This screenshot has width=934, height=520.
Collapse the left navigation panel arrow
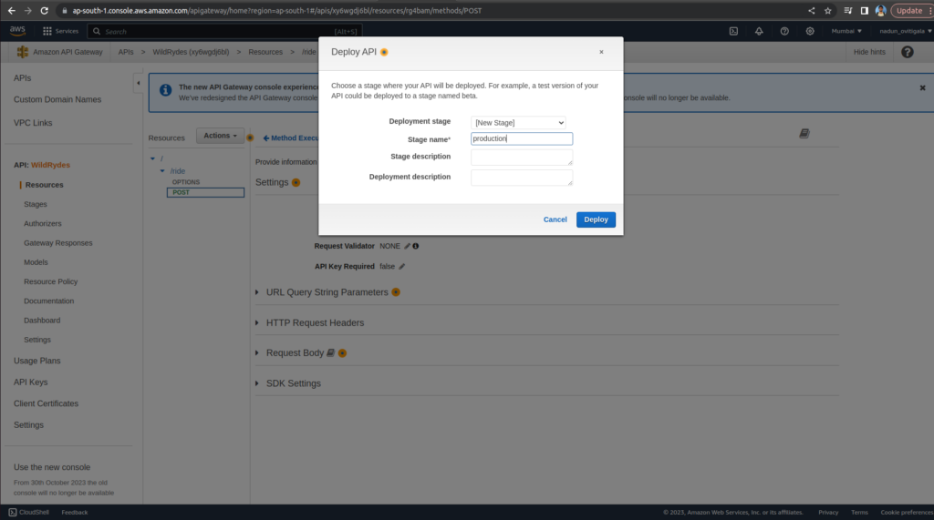139,83
